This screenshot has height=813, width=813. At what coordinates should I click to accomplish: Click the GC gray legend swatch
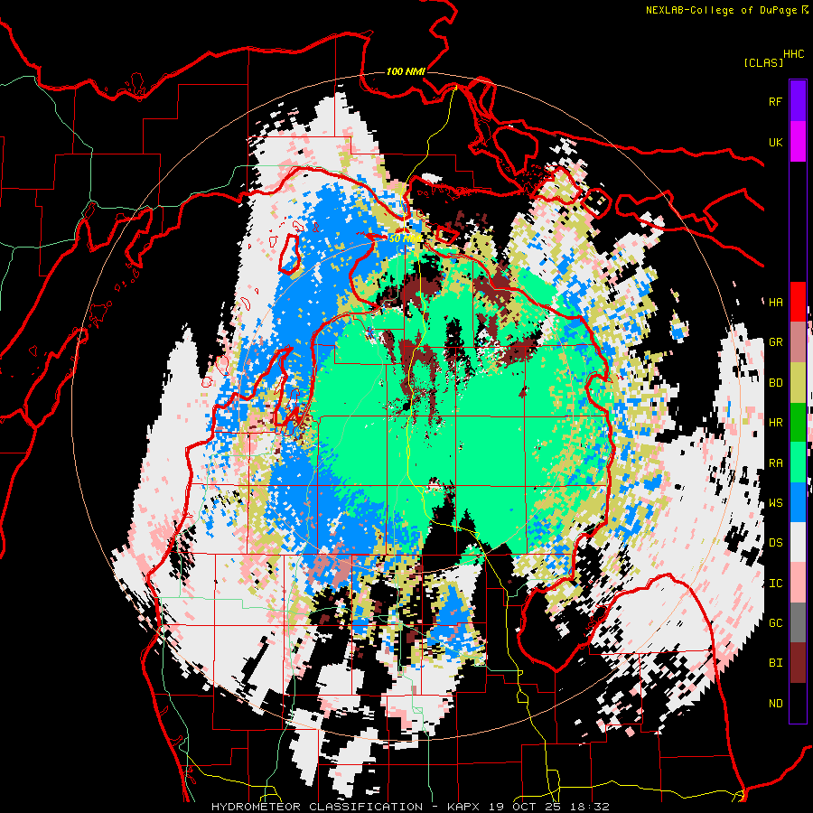tap(798, 623)
